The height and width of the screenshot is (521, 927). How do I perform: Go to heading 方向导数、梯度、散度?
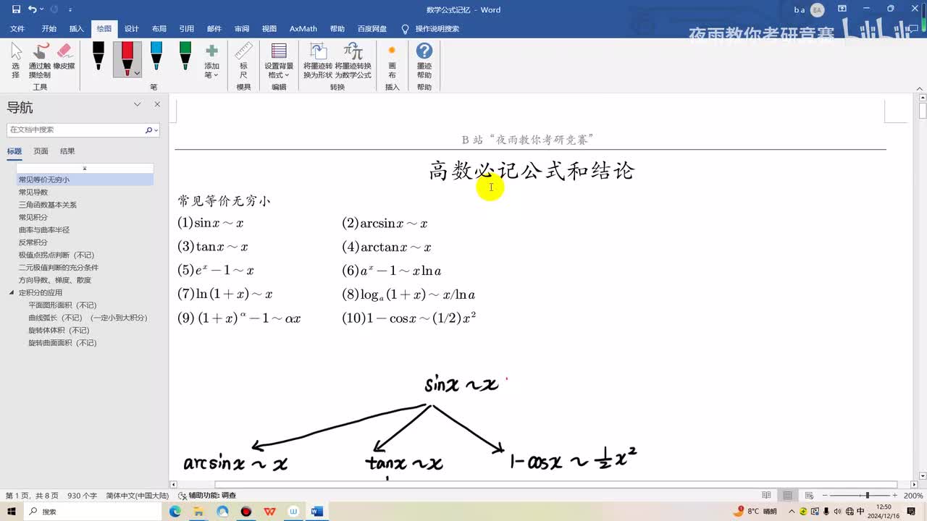click(x=55, y=280)
